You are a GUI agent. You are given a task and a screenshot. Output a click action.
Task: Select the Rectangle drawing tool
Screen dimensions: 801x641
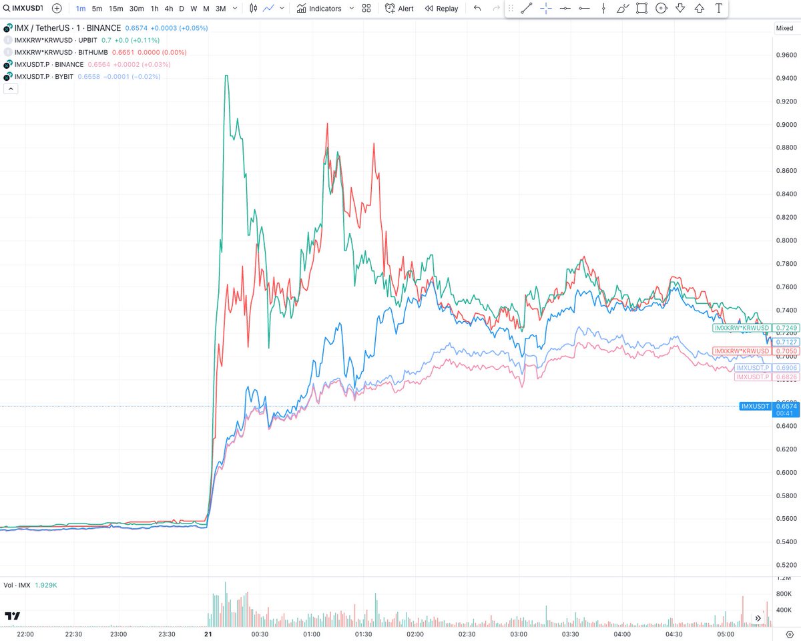[642, 9]
